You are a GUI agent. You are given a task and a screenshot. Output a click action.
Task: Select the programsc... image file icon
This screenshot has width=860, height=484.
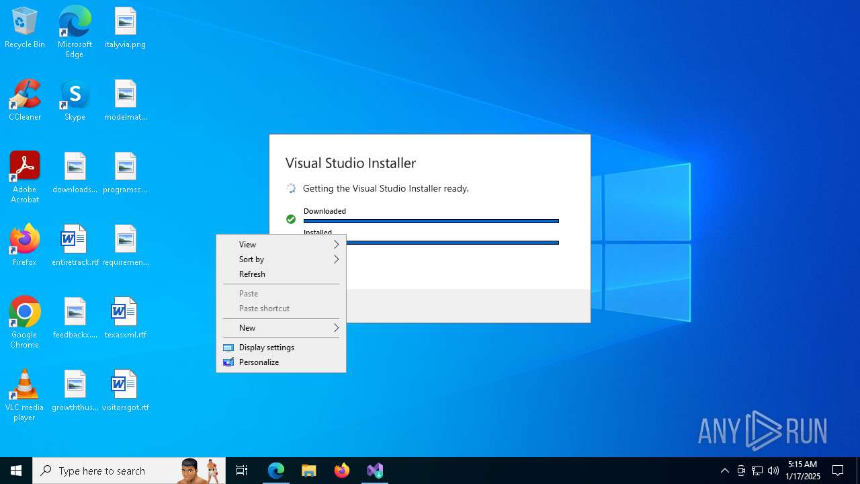click(x=125, y=173)
